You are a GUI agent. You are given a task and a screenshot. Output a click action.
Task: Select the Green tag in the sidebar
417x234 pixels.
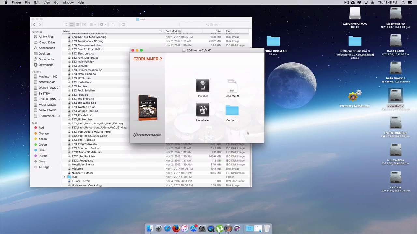coord(43,145)
